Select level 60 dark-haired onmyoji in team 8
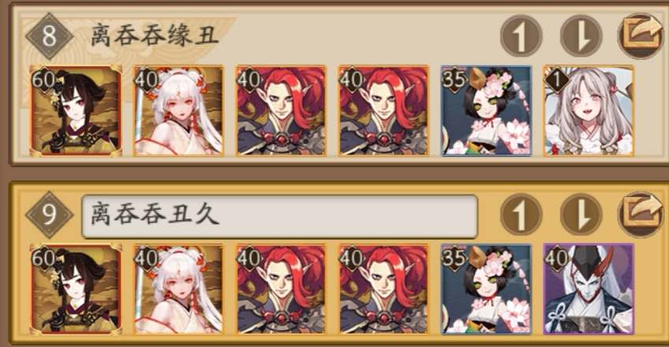The width and height of the screenshot is (669, 347). tap(76, 110)
